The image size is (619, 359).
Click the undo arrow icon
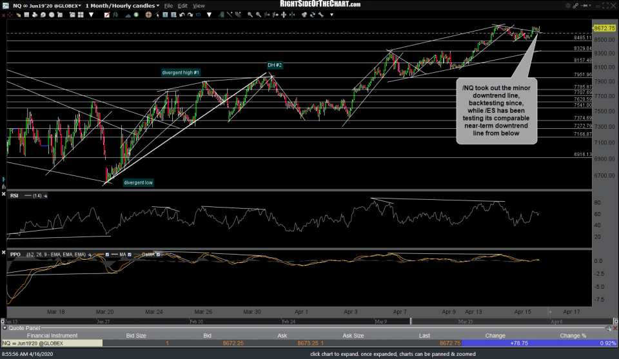(182, 15)
